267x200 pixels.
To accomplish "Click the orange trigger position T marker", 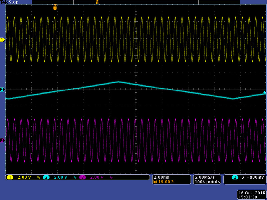I will 55,7.
